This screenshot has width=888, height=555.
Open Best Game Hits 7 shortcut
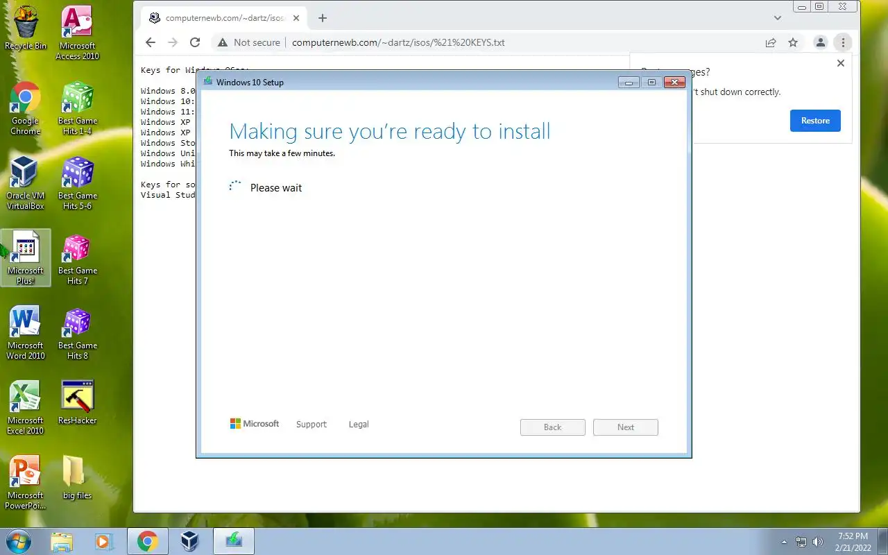pyautogui.click(x=77, y=258)
